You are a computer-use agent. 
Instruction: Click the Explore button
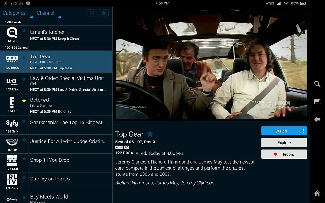click(x=284, y=142)
